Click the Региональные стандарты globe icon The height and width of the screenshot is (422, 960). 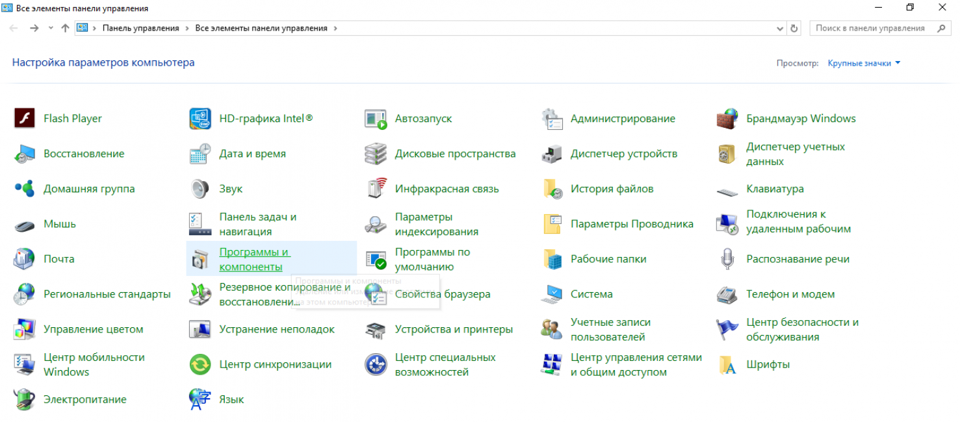tap(25, 294)
